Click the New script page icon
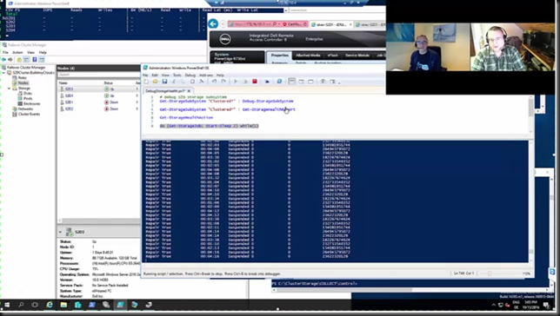The image size is (560, 316). pos(146,82)
